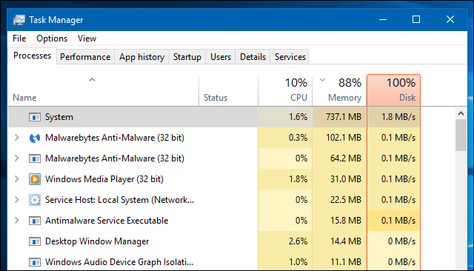The width and height of the screenshot is (474, 271).
Task: Expand the first Malwarebytes Anti-Malware process
Action: 17,138
